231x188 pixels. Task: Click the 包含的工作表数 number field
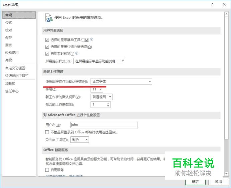tap(99, 105)
